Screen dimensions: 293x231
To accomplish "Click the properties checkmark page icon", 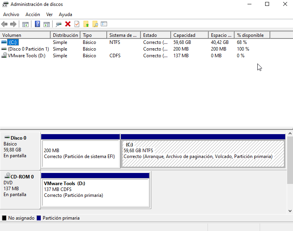I will tap(76, 24).
